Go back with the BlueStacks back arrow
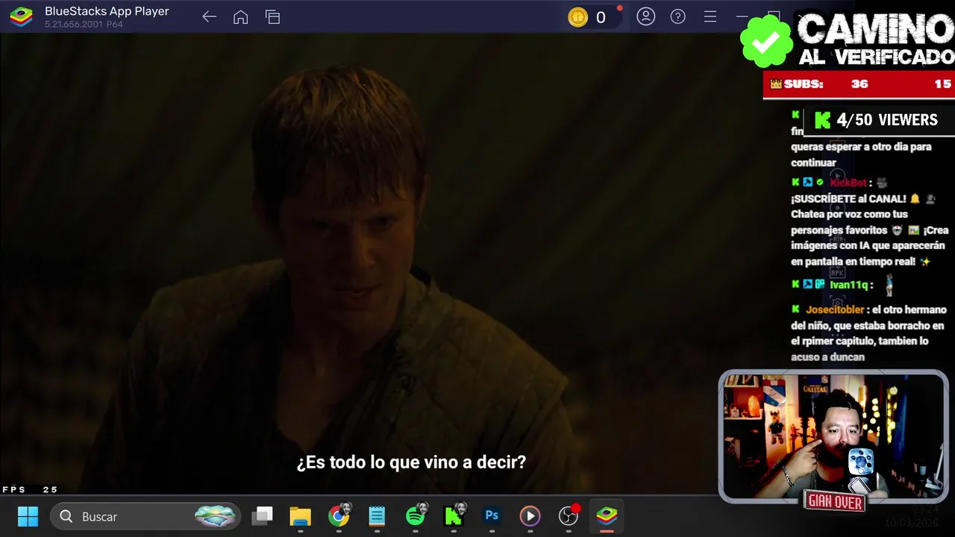The width and height of the screenshot is (955, 537). [209, 17]
